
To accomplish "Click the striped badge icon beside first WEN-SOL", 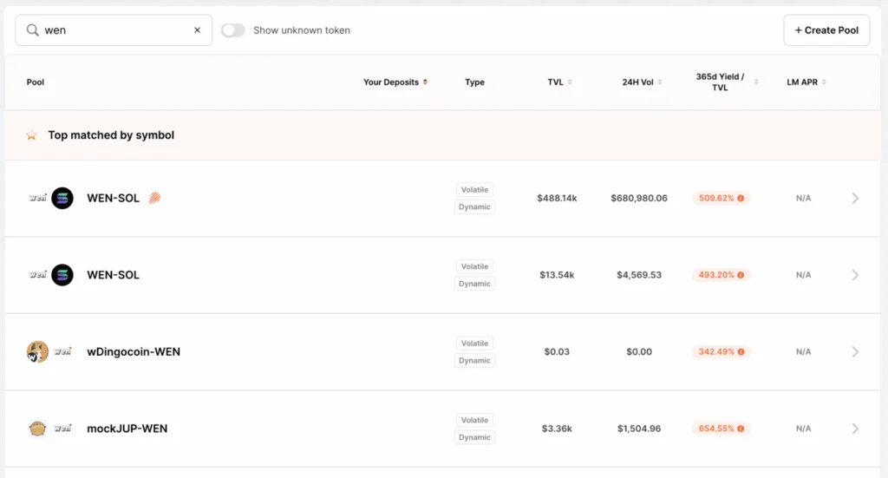I will pos(154,198).
